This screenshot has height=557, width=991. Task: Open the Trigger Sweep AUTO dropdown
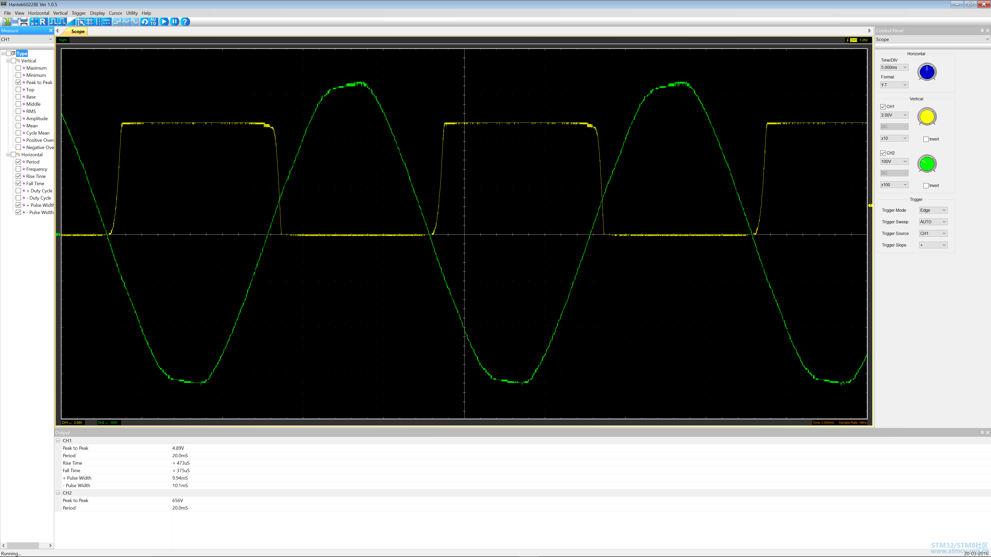tap(933, 222)
